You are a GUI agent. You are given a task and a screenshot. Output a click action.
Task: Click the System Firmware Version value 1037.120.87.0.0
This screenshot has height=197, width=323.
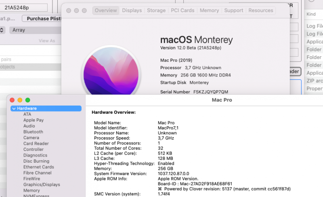173,174
